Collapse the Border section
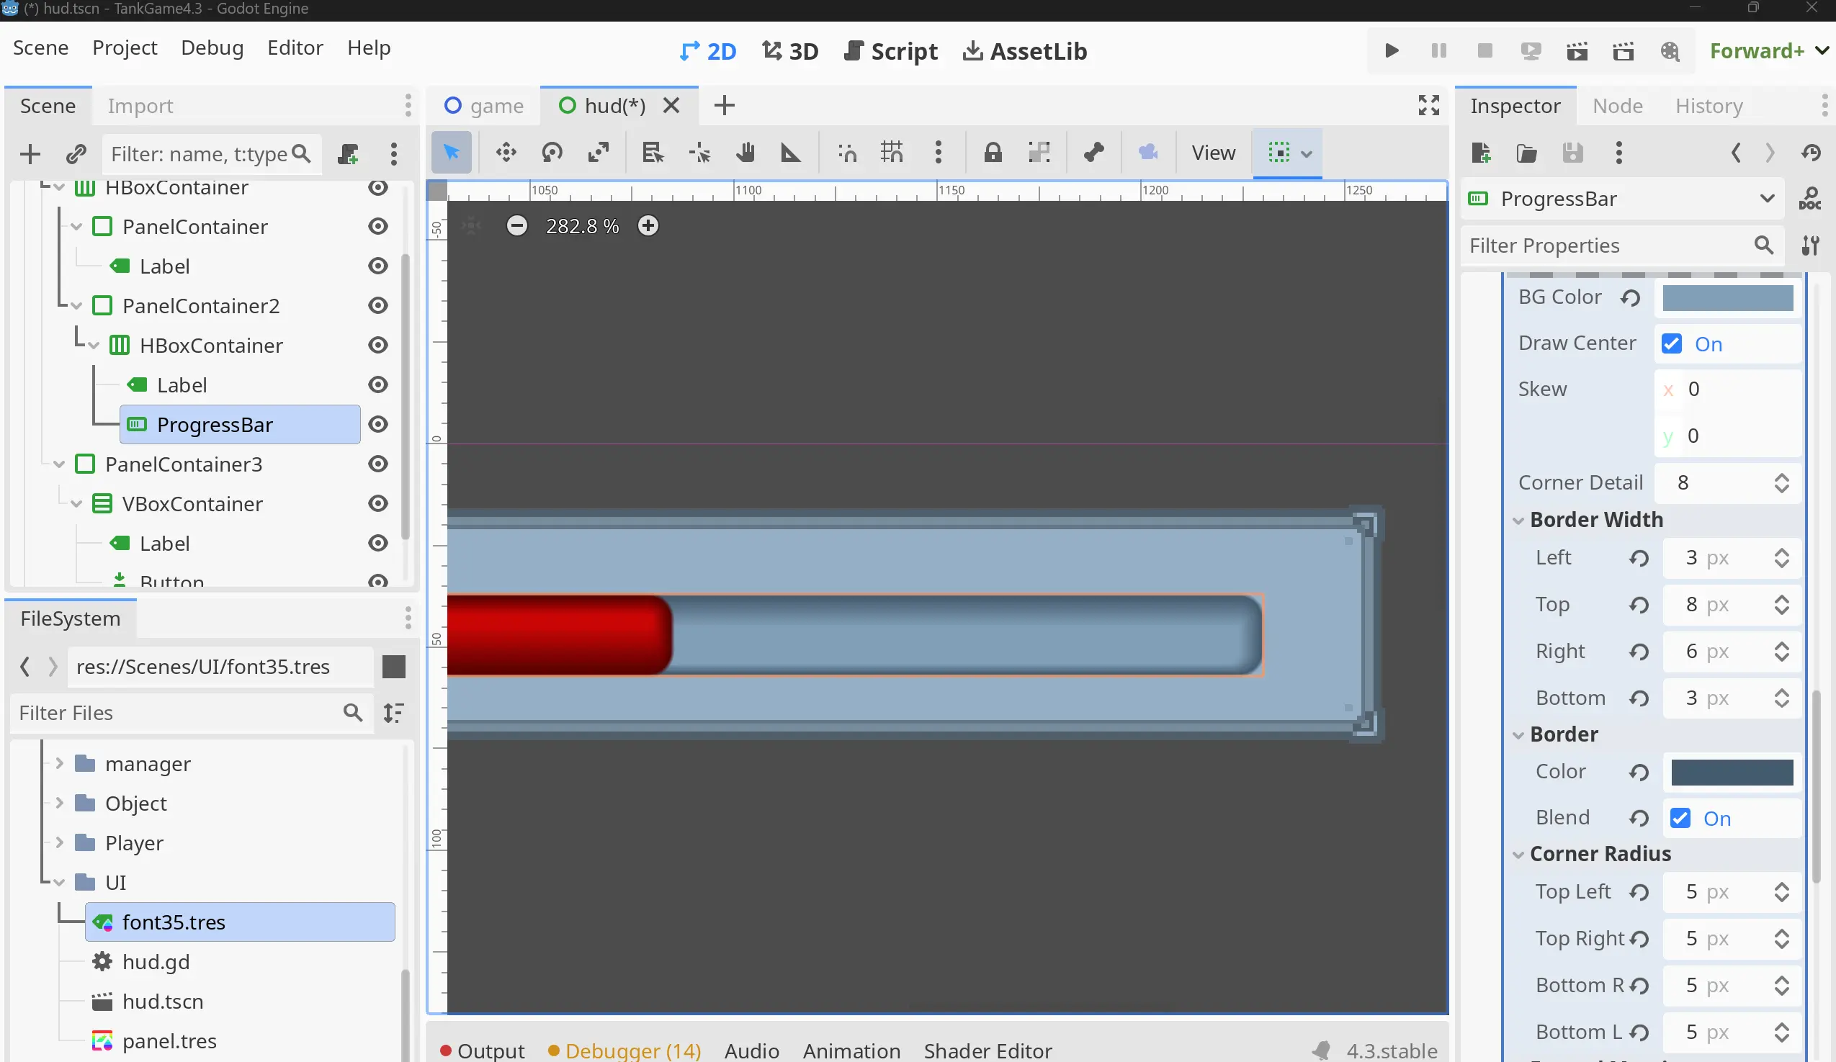This screenshot has width=1836, height=1062. 1518,735
